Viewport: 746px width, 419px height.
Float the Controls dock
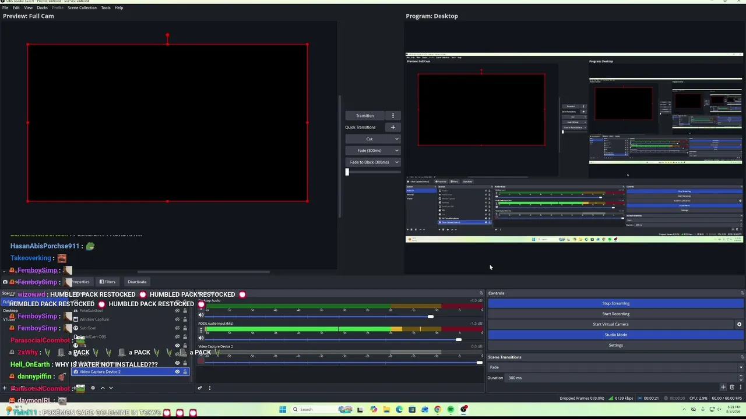(x=742, y=293)
